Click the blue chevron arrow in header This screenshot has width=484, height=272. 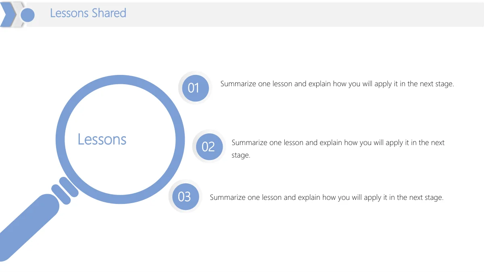pos(8,15)
